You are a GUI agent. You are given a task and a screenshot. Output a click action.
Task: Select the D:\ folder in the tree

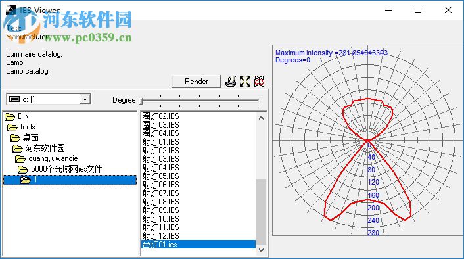[17, 116]
